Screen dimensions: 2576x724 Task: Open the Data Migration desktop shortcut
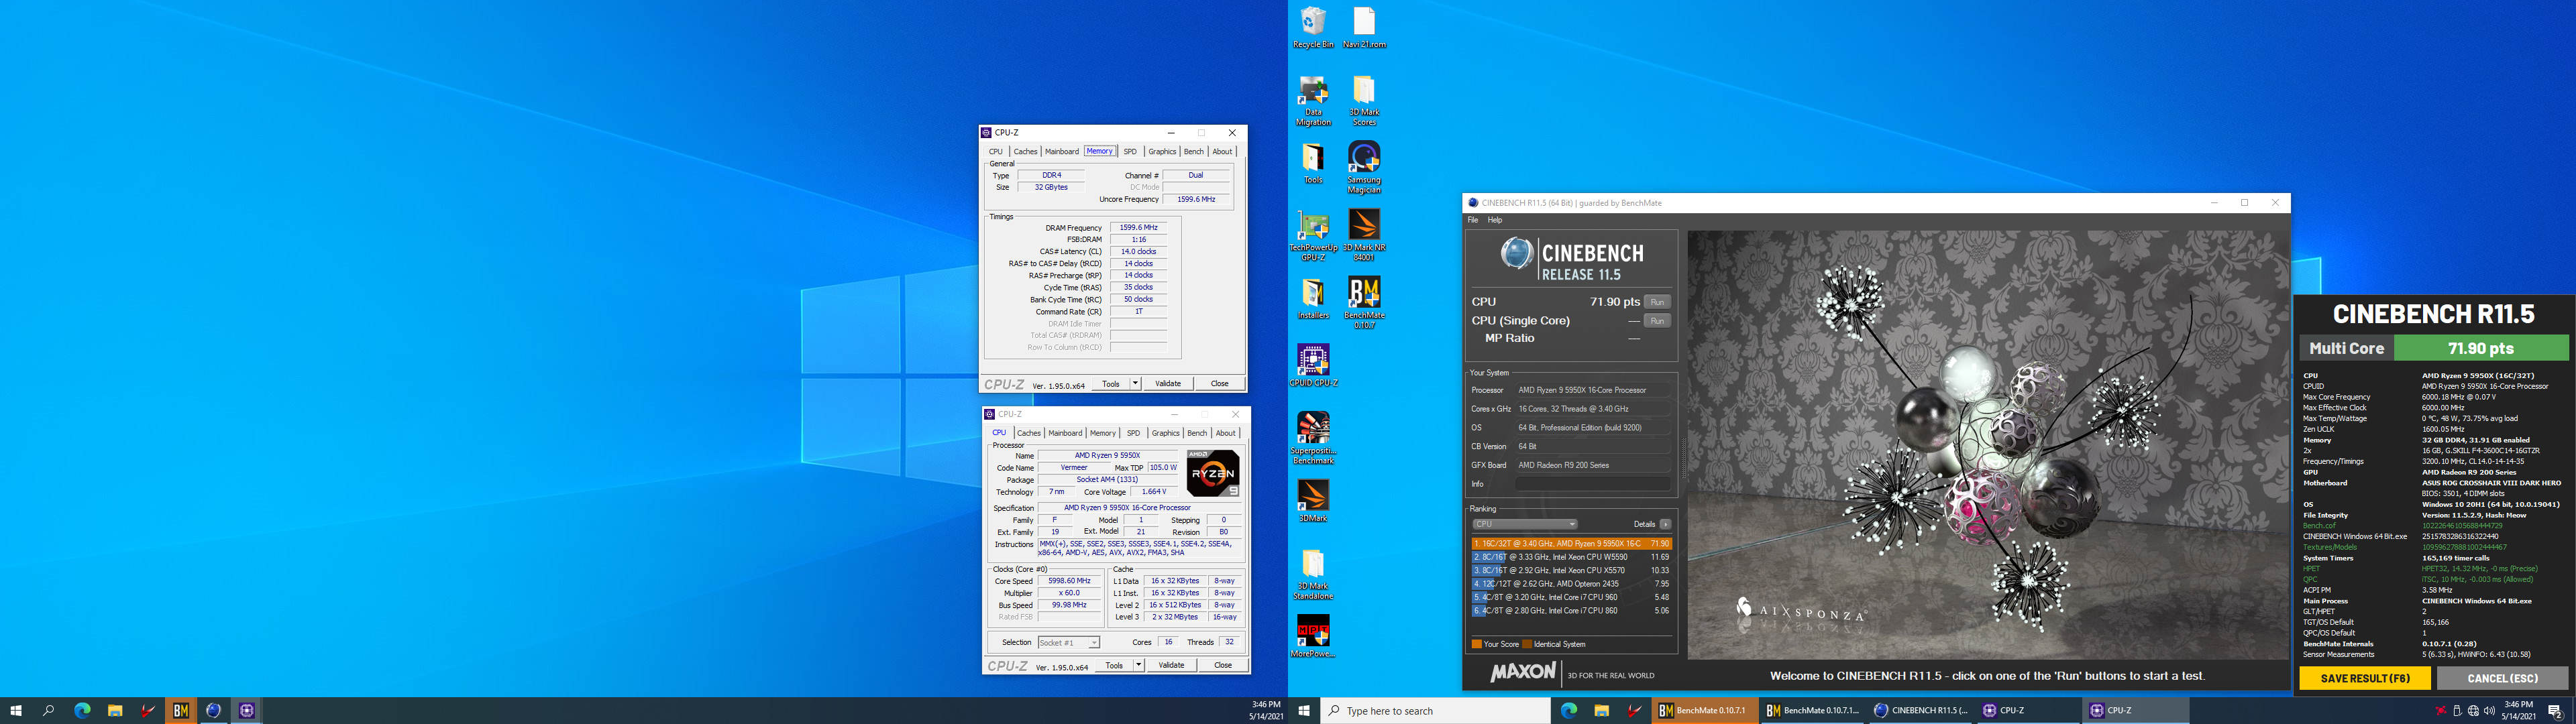pyautogui.click(x=1313, y=101)
